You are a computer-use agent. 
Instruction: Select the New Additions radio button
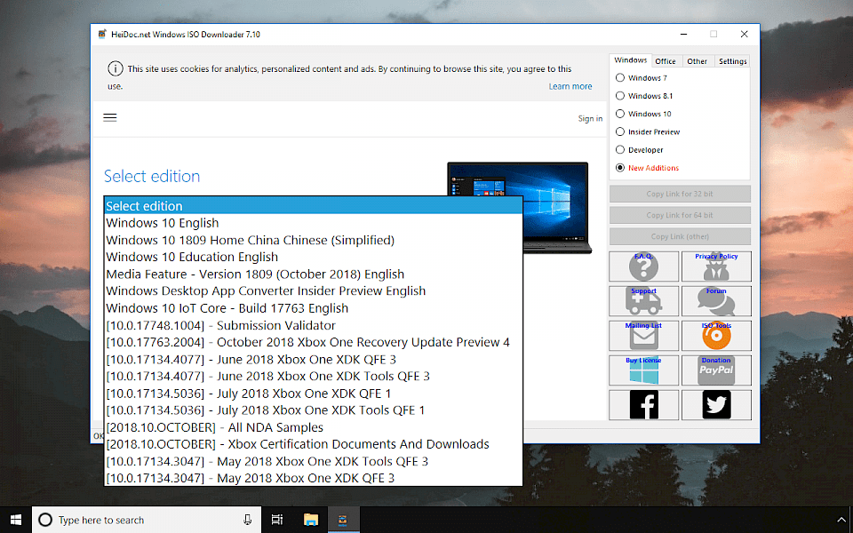619,168
